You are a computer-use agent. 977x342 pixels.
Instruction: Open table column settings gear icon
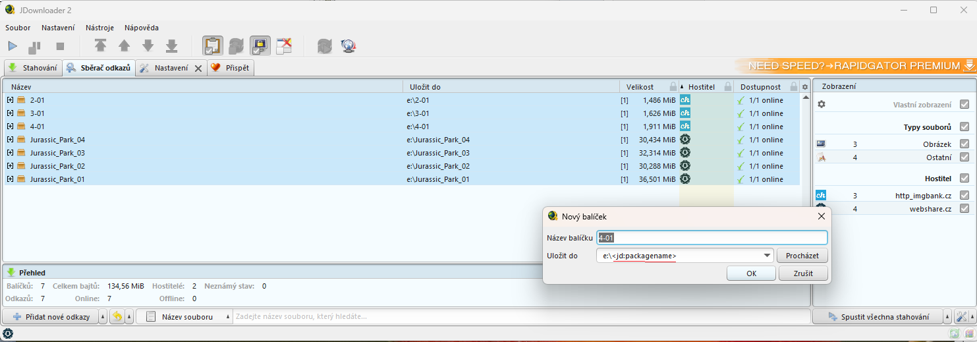804,87
